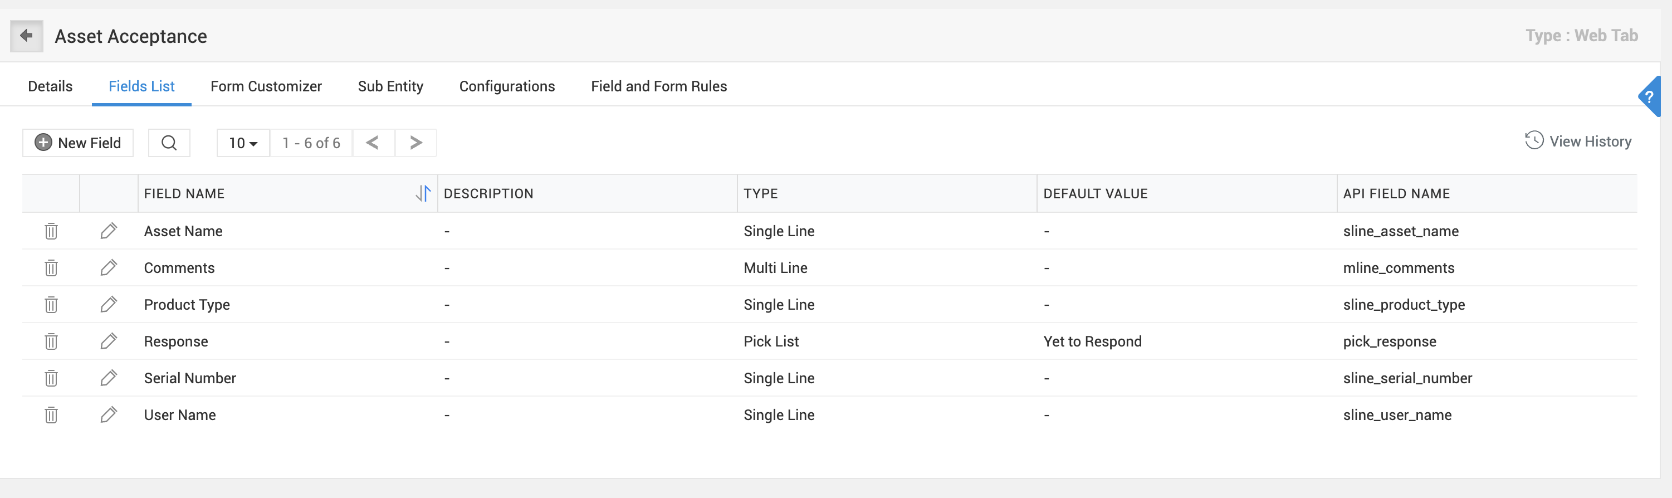This screenshot has width=1672, height=498.
Task: Go to the next page of fields
Action: 416,143
